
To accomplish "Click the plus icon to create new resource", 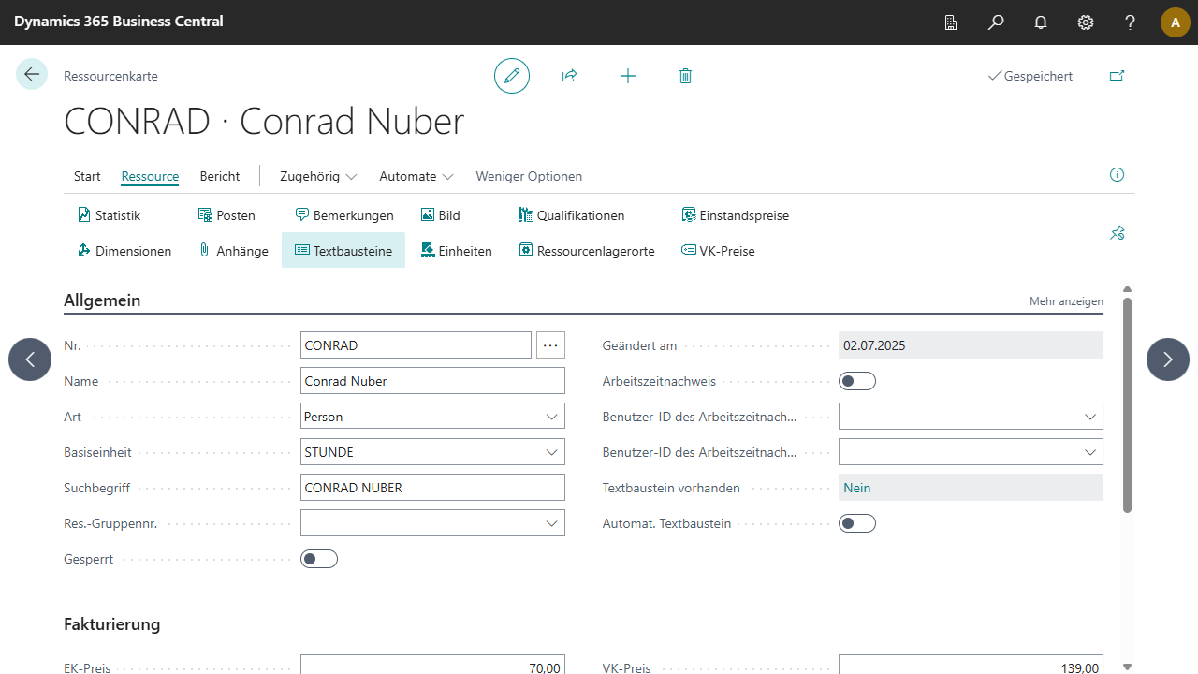I will 628,76.
